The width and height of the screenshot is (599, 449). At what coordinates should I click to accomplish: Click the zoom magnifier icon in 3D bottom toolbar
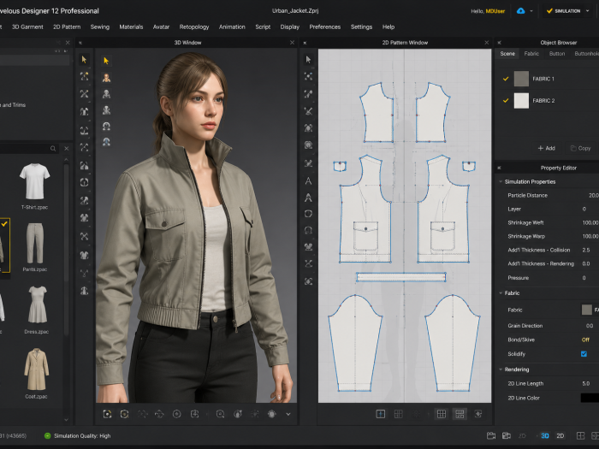220,414
